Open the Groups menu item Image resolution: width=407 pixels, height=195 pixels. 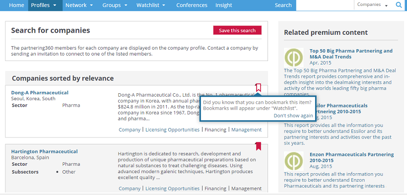click(112, 5)
